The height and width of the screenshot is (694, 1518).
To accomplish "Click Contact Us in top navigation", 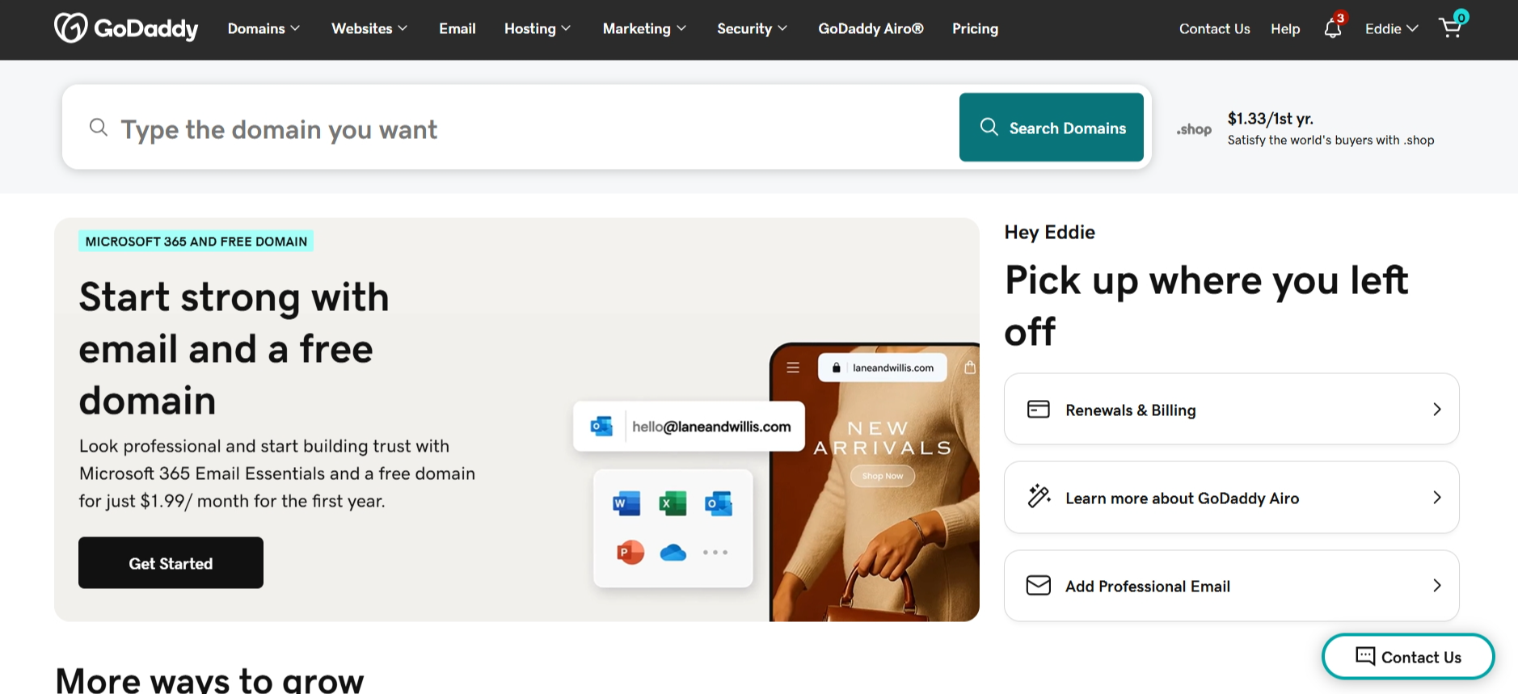I will 1214,28.
